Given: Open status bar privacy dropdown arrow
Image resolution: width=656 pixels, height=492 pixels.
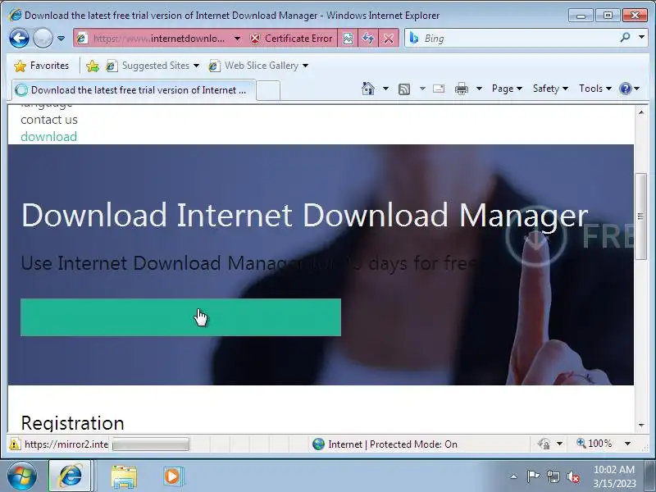Looking at the screenshot, I should coord(560,444).
